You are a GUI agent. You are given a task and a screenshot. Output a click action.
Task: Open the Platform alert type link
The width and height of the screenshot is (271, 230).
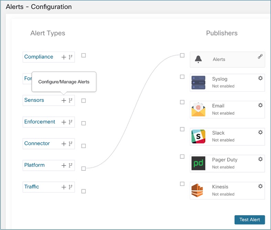[x=34, y=165]
